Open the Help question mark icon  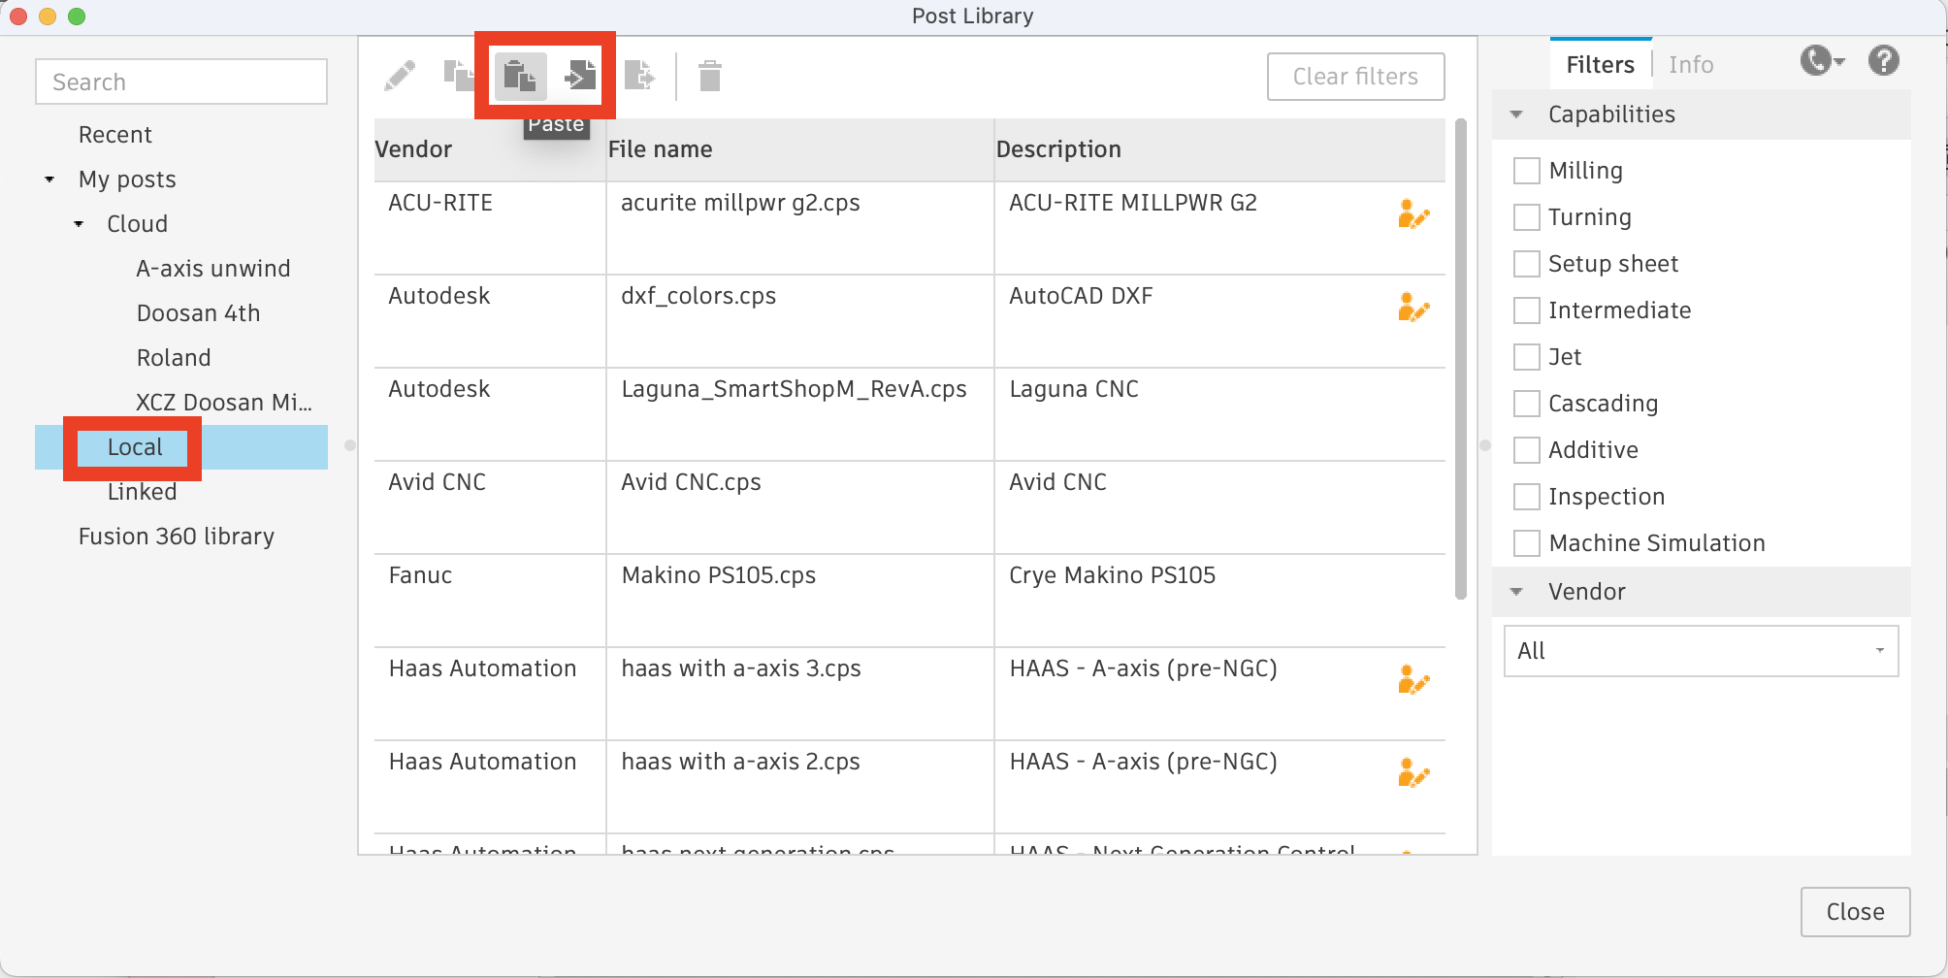(1884, 60)
